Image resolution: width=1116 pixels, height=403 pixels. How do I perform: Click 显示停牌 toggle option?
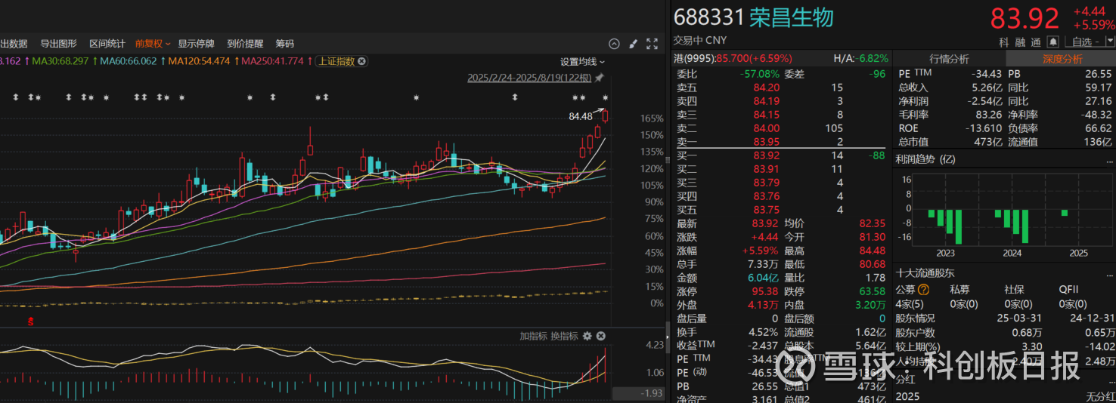point(197,44)
